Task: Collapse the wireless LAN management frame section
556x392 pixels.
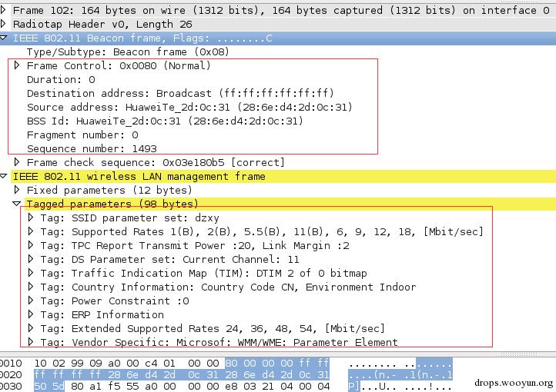Action: 4,176
